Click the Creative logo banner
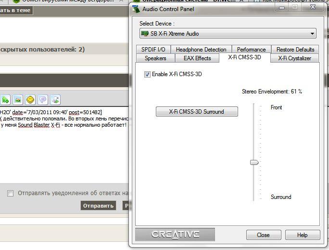Screen dimensions: 329x250 coord(175,234)
